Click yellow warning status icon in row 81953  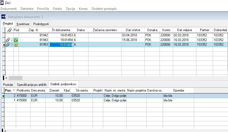(16, 45)
